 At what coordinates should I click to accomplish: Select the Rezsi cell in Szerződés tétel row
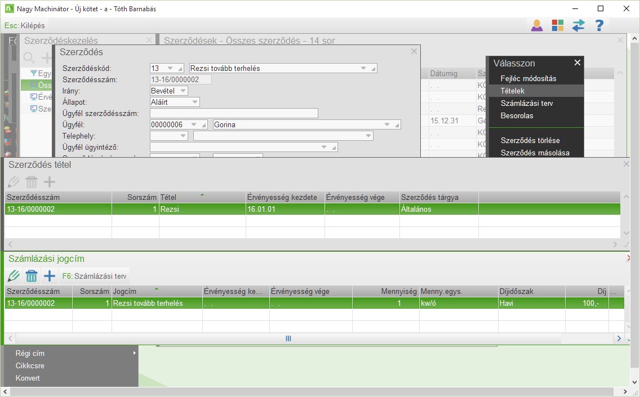[202, 209]
